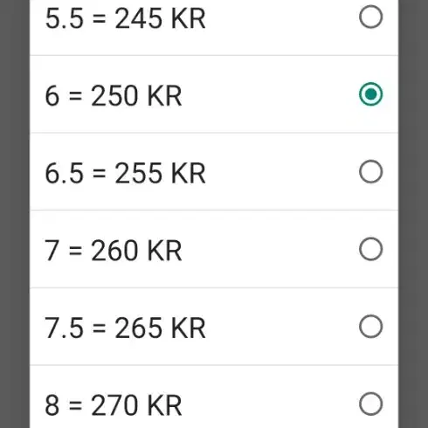Tap the '7 = 260 KR' option label
This screenshot has height=428, width=428.
(x=114, y=251)
